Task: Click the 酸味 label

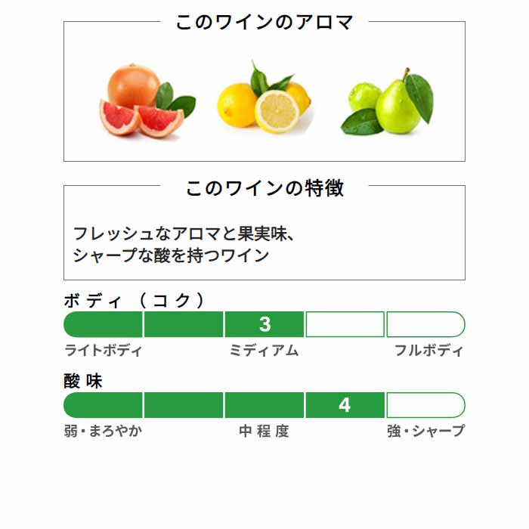Action: (x=83, y=381)
